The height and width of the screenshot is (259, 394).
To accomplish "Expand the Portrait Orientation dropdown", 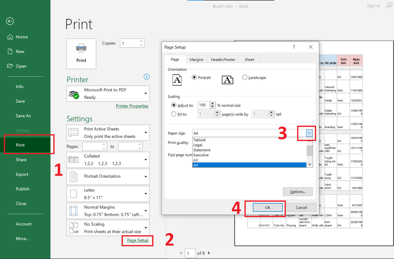I will coord(108,176).
